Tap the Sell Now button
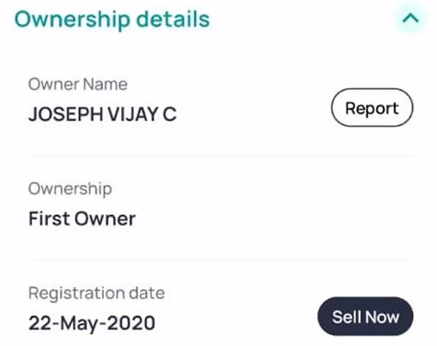This screenshot has height=346, width=437. tap(365, 317)
